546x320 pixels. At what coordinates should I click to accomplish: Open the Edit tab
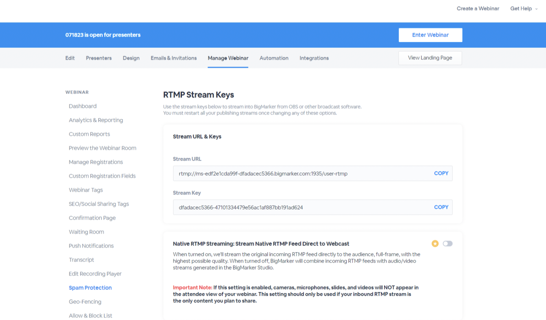[70, 58]
